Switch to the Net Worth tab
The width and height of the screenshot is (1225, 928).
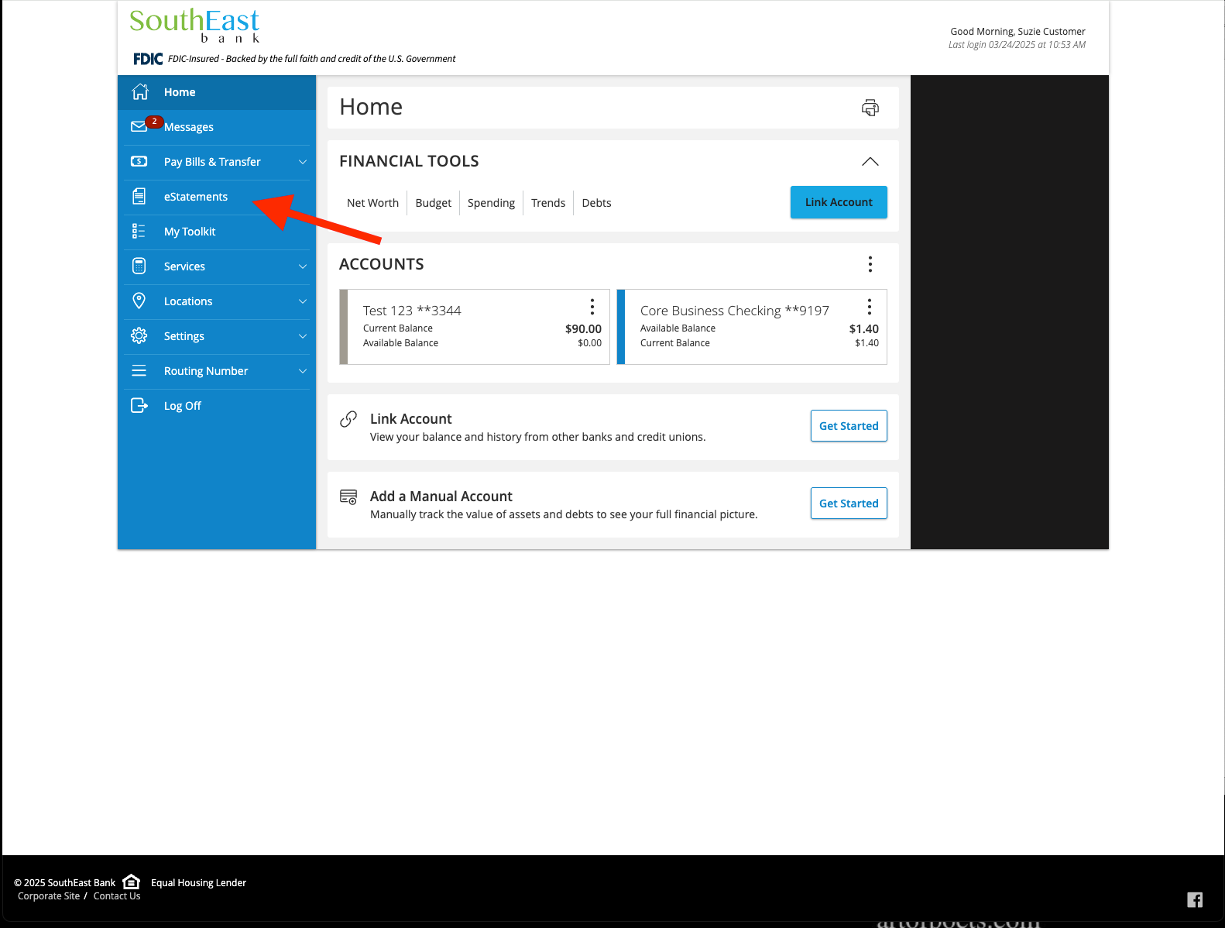click(372, 203)
